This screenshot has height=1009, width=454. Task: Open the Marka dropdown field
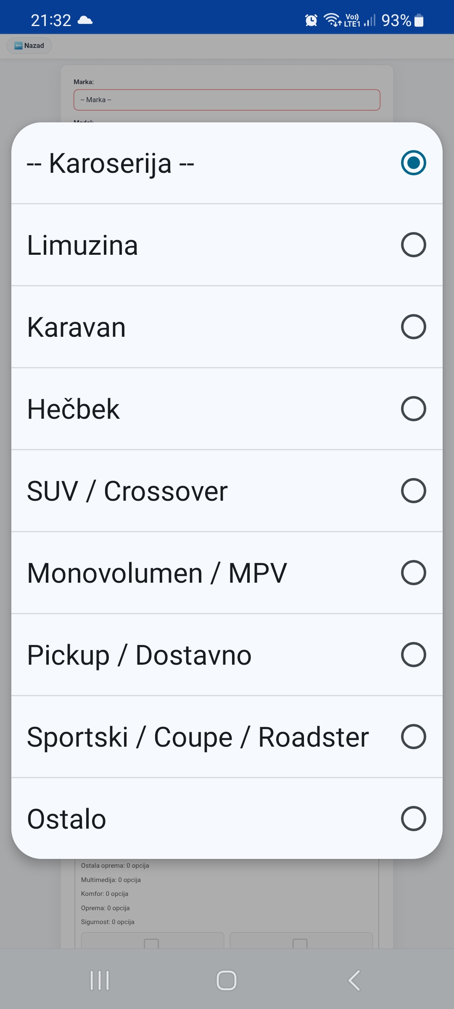point(227,100)
